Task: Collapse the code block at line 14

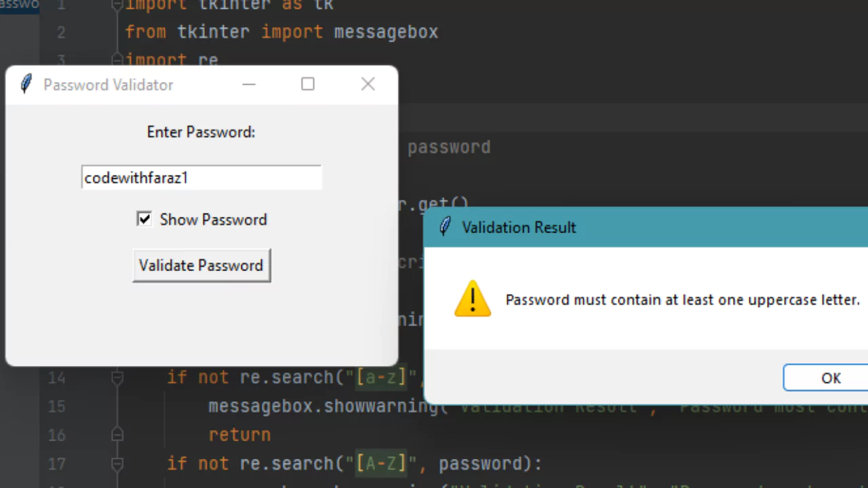Action: pos(117,378)
